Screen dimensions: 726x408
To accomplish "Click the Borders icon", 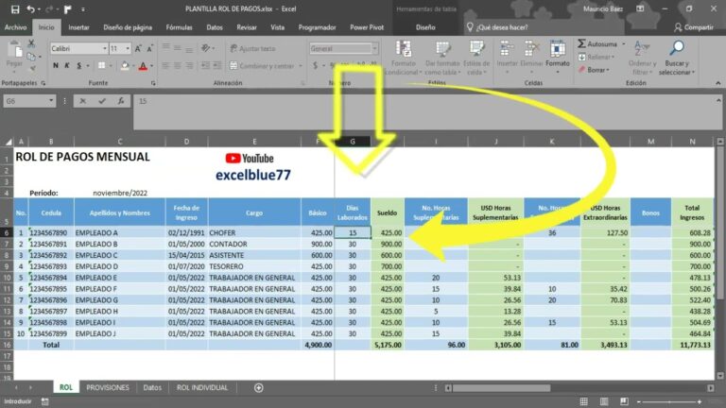I will pos(101,66).
